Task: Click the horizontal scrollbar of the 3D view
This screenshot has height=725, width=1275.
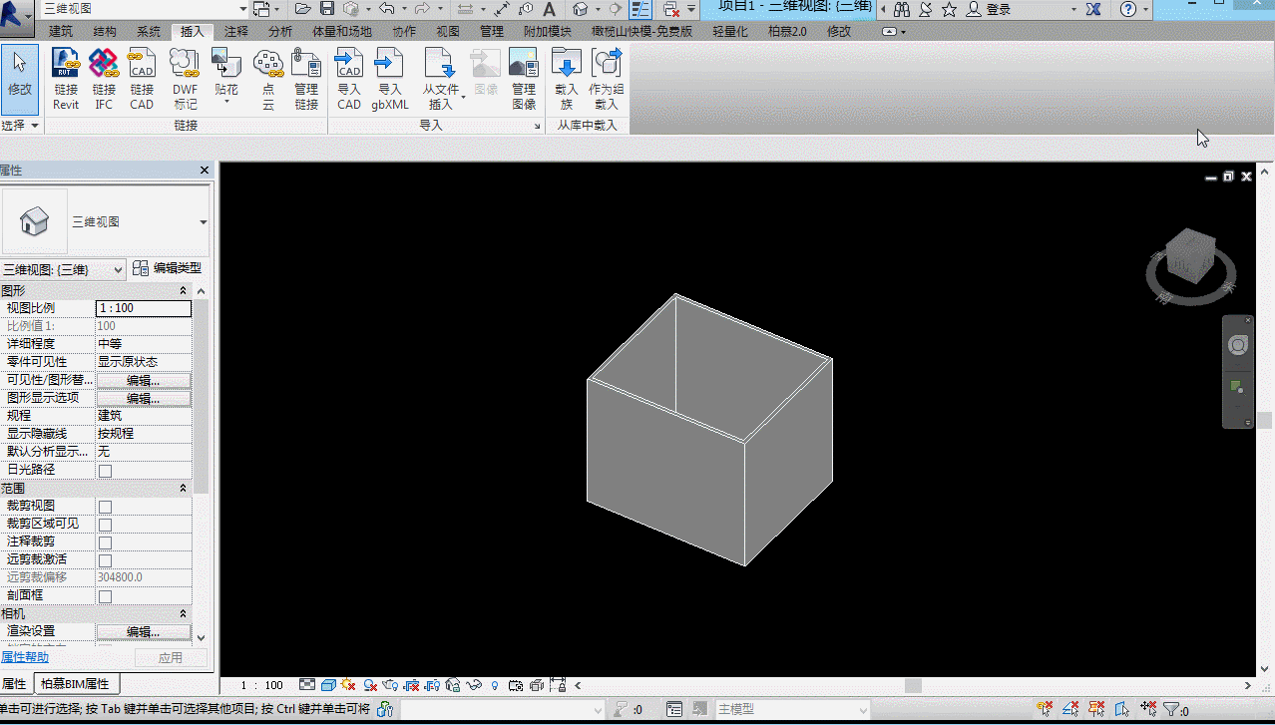Action: pos(913,685)
